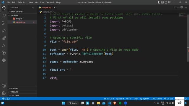This screenshot has width=189, height=106.
Task: Click Ln 16, Col 1 status item
Action: click(x=109, y=99)
